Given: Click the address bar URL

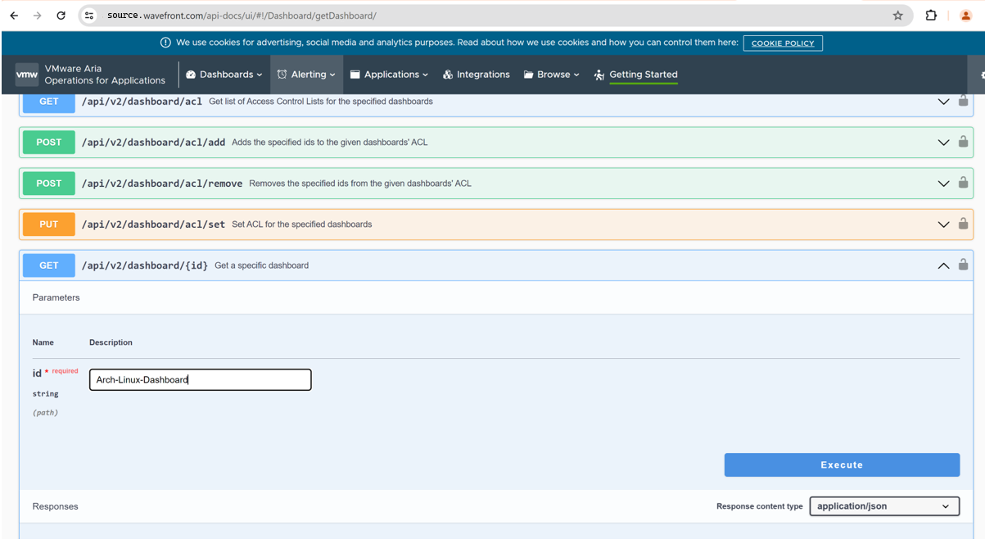Looking at the screenshot, I should (x=242, y=16).
